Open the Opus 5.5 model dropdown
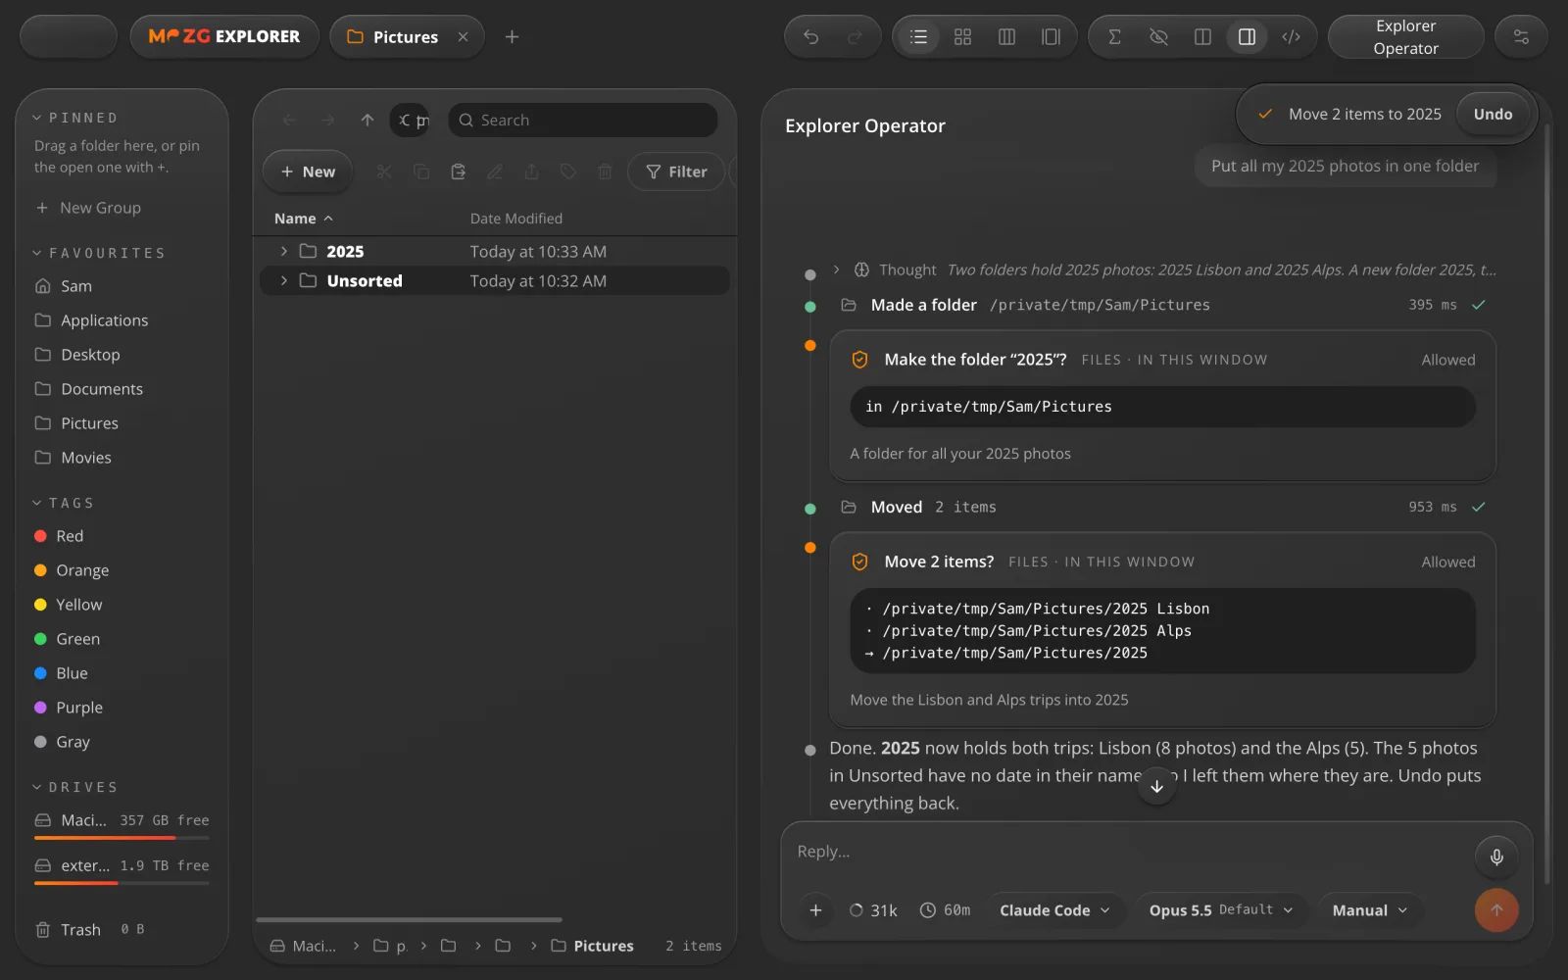Viewport: 1568px width, 980px height. 1221,910
